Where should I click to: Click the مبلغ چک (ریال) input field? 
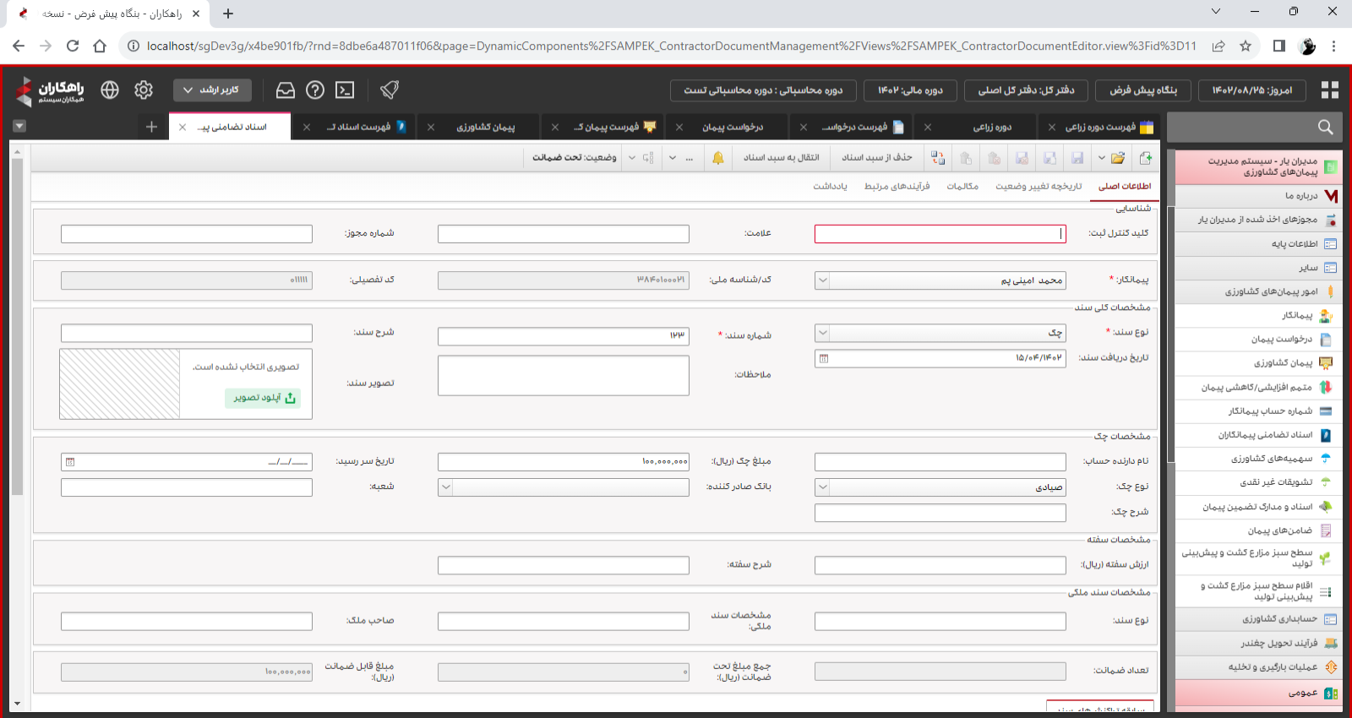click(x=564, y=462)
